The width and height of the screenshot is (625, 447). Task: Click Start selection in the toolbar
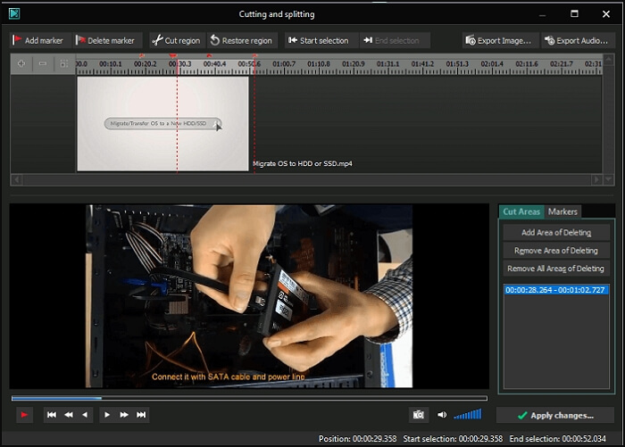tap(319, 40)
